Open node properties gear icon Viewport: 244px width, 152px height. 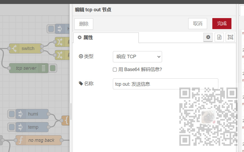click(x=208, y=37)
